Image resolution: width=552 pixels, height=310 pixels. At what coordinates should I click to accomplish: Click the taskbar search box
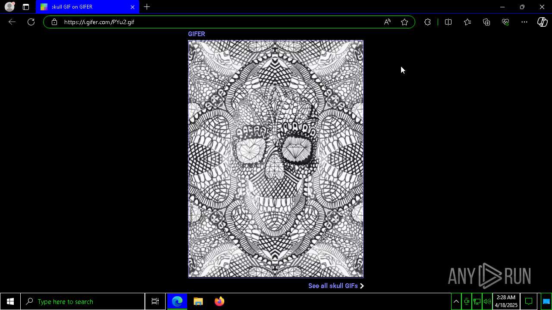(83, 301)
